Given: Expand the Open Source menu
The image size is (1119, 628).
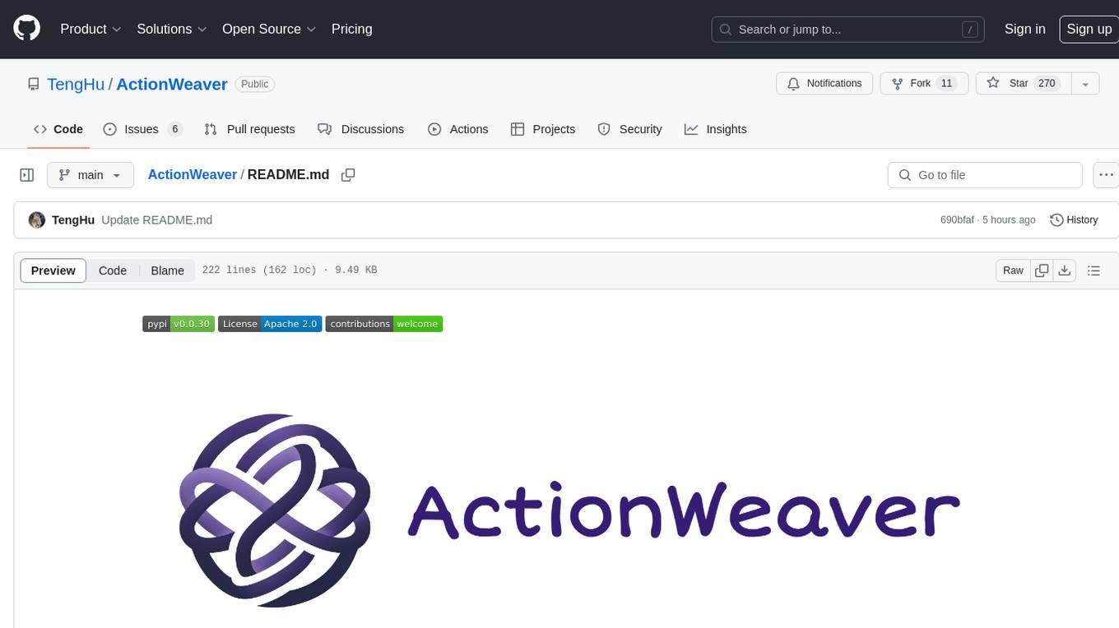Looking at the screenshot, I should [x=269, y=29].
